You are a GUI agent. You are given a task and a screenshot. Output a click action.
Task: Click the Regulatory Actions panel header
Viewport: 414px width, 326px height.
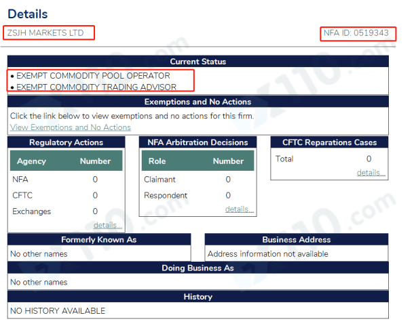click(67, 142)
